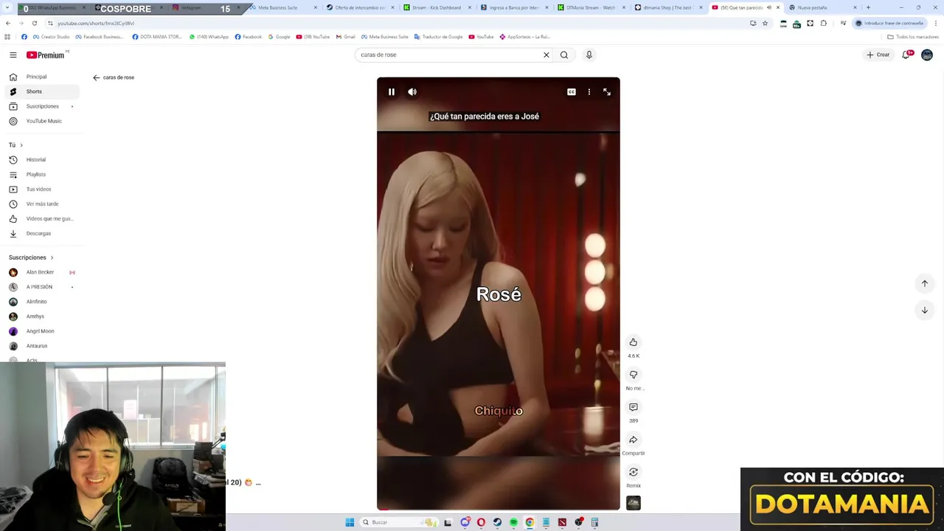Mute the Short with the volume icon
This screenshot has width=944, height=531.
pyautogui.click(x=412, y=92)
